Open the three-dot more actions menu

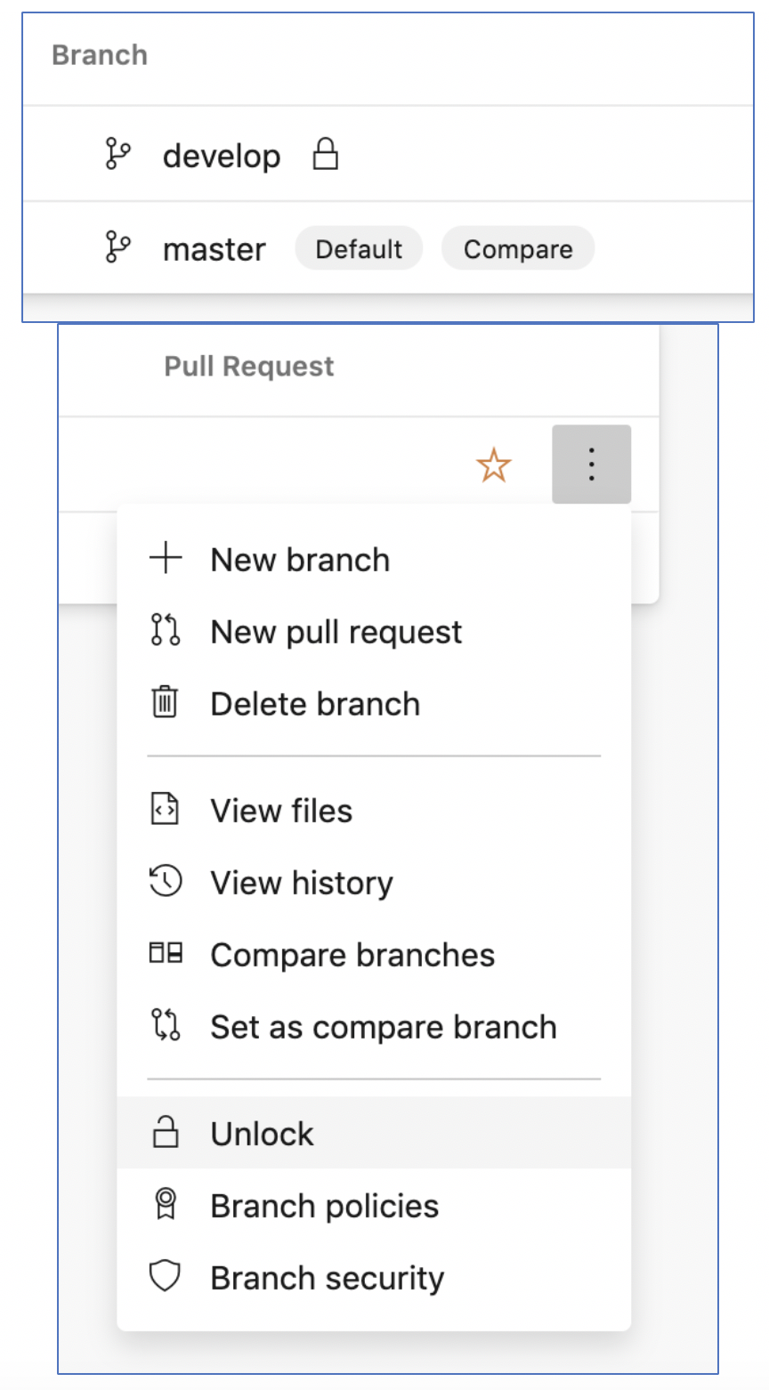pos(591,465)
